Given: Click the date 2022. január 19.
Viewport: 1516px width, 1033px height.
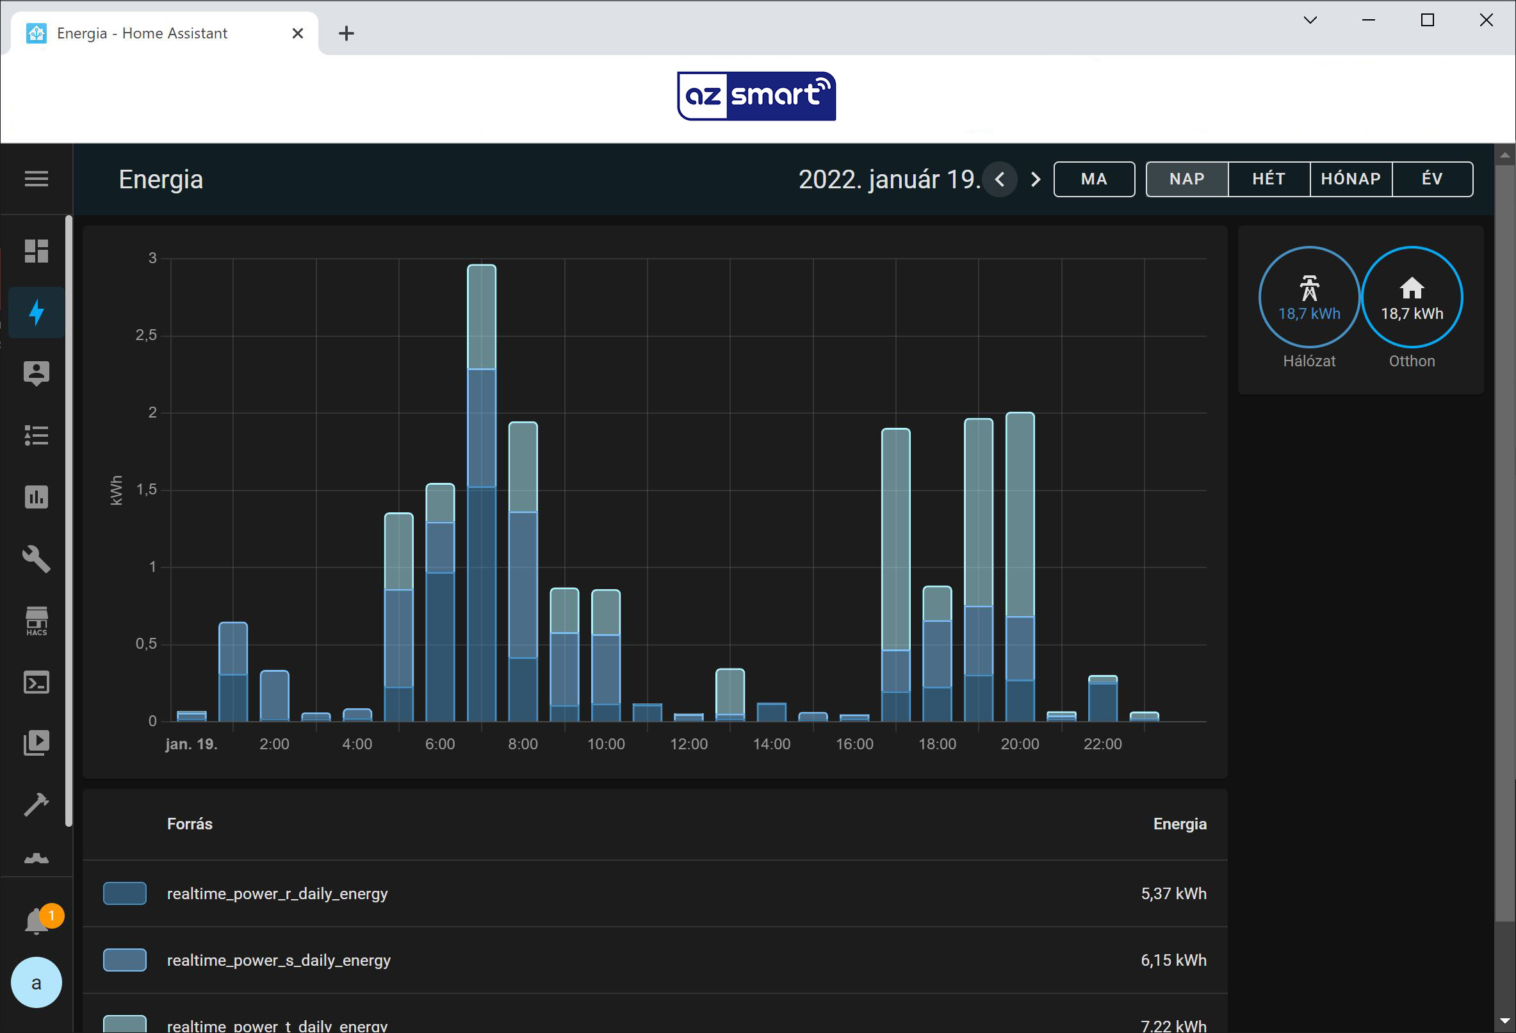Looking at the screenshot, I should 889,179.
